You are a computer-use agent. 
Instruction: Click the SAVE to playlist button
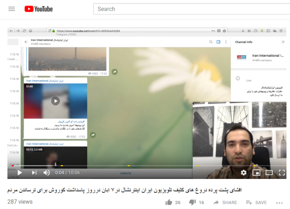point(256,202)
